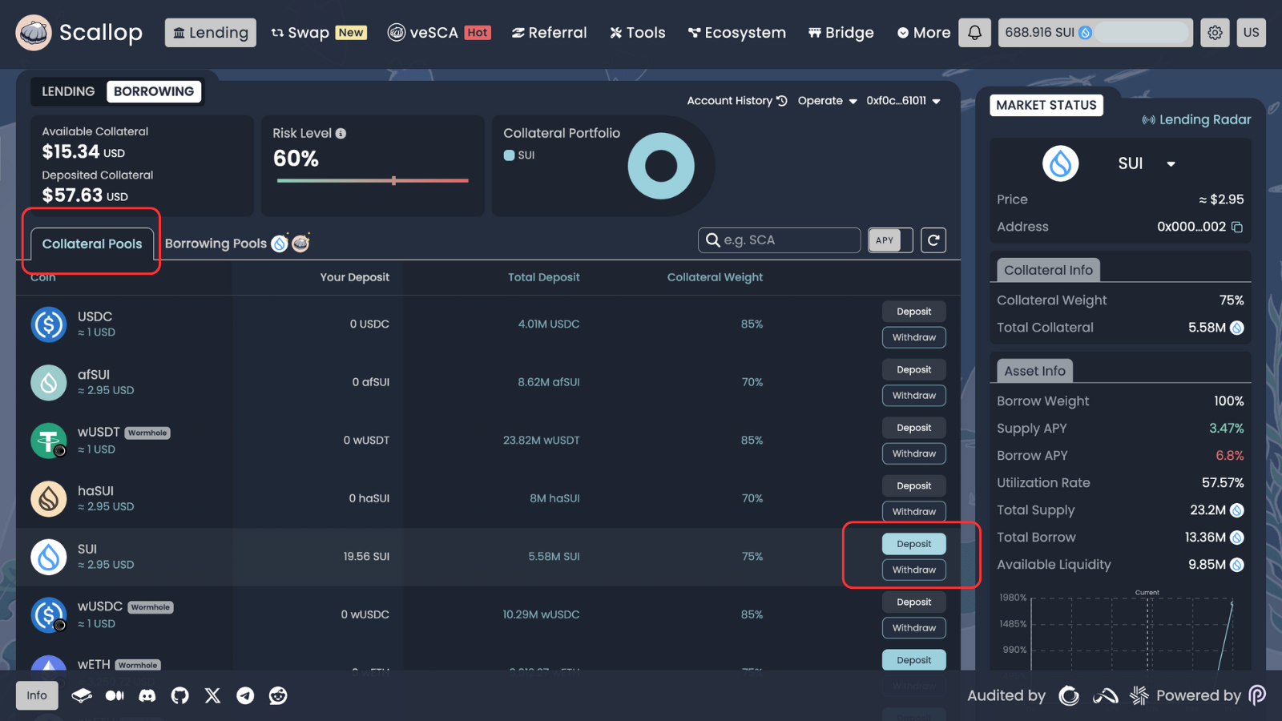Image resolution: width=1282 pixels, height=721 pixels.
Task: Click the SUI legend color swatch
Action: coord(509,155)
